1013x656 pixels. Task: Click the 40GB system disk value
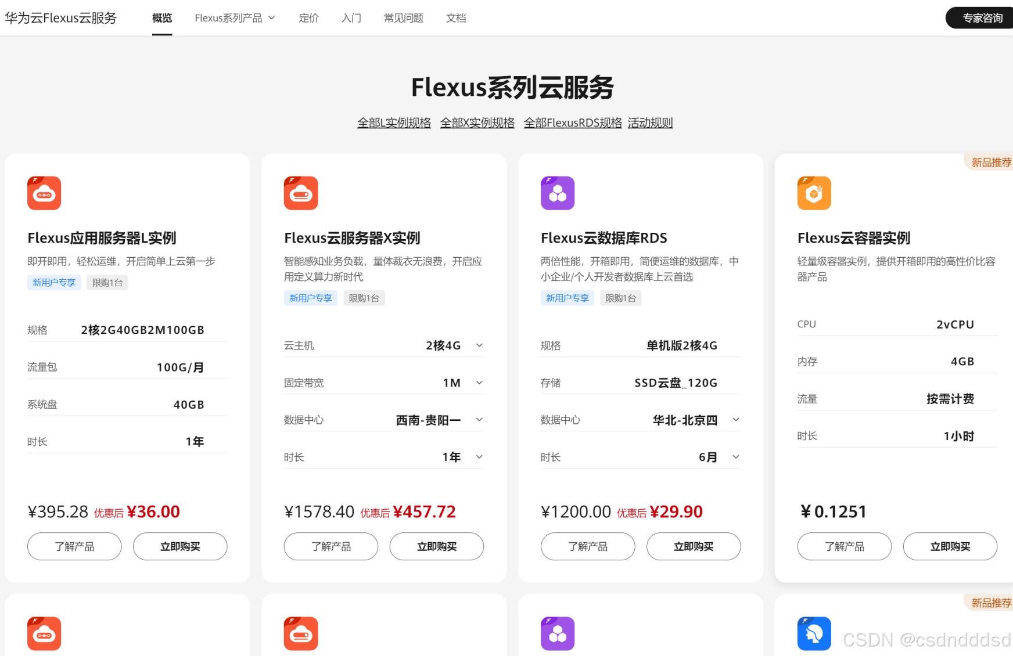click(x=189, y=405)
